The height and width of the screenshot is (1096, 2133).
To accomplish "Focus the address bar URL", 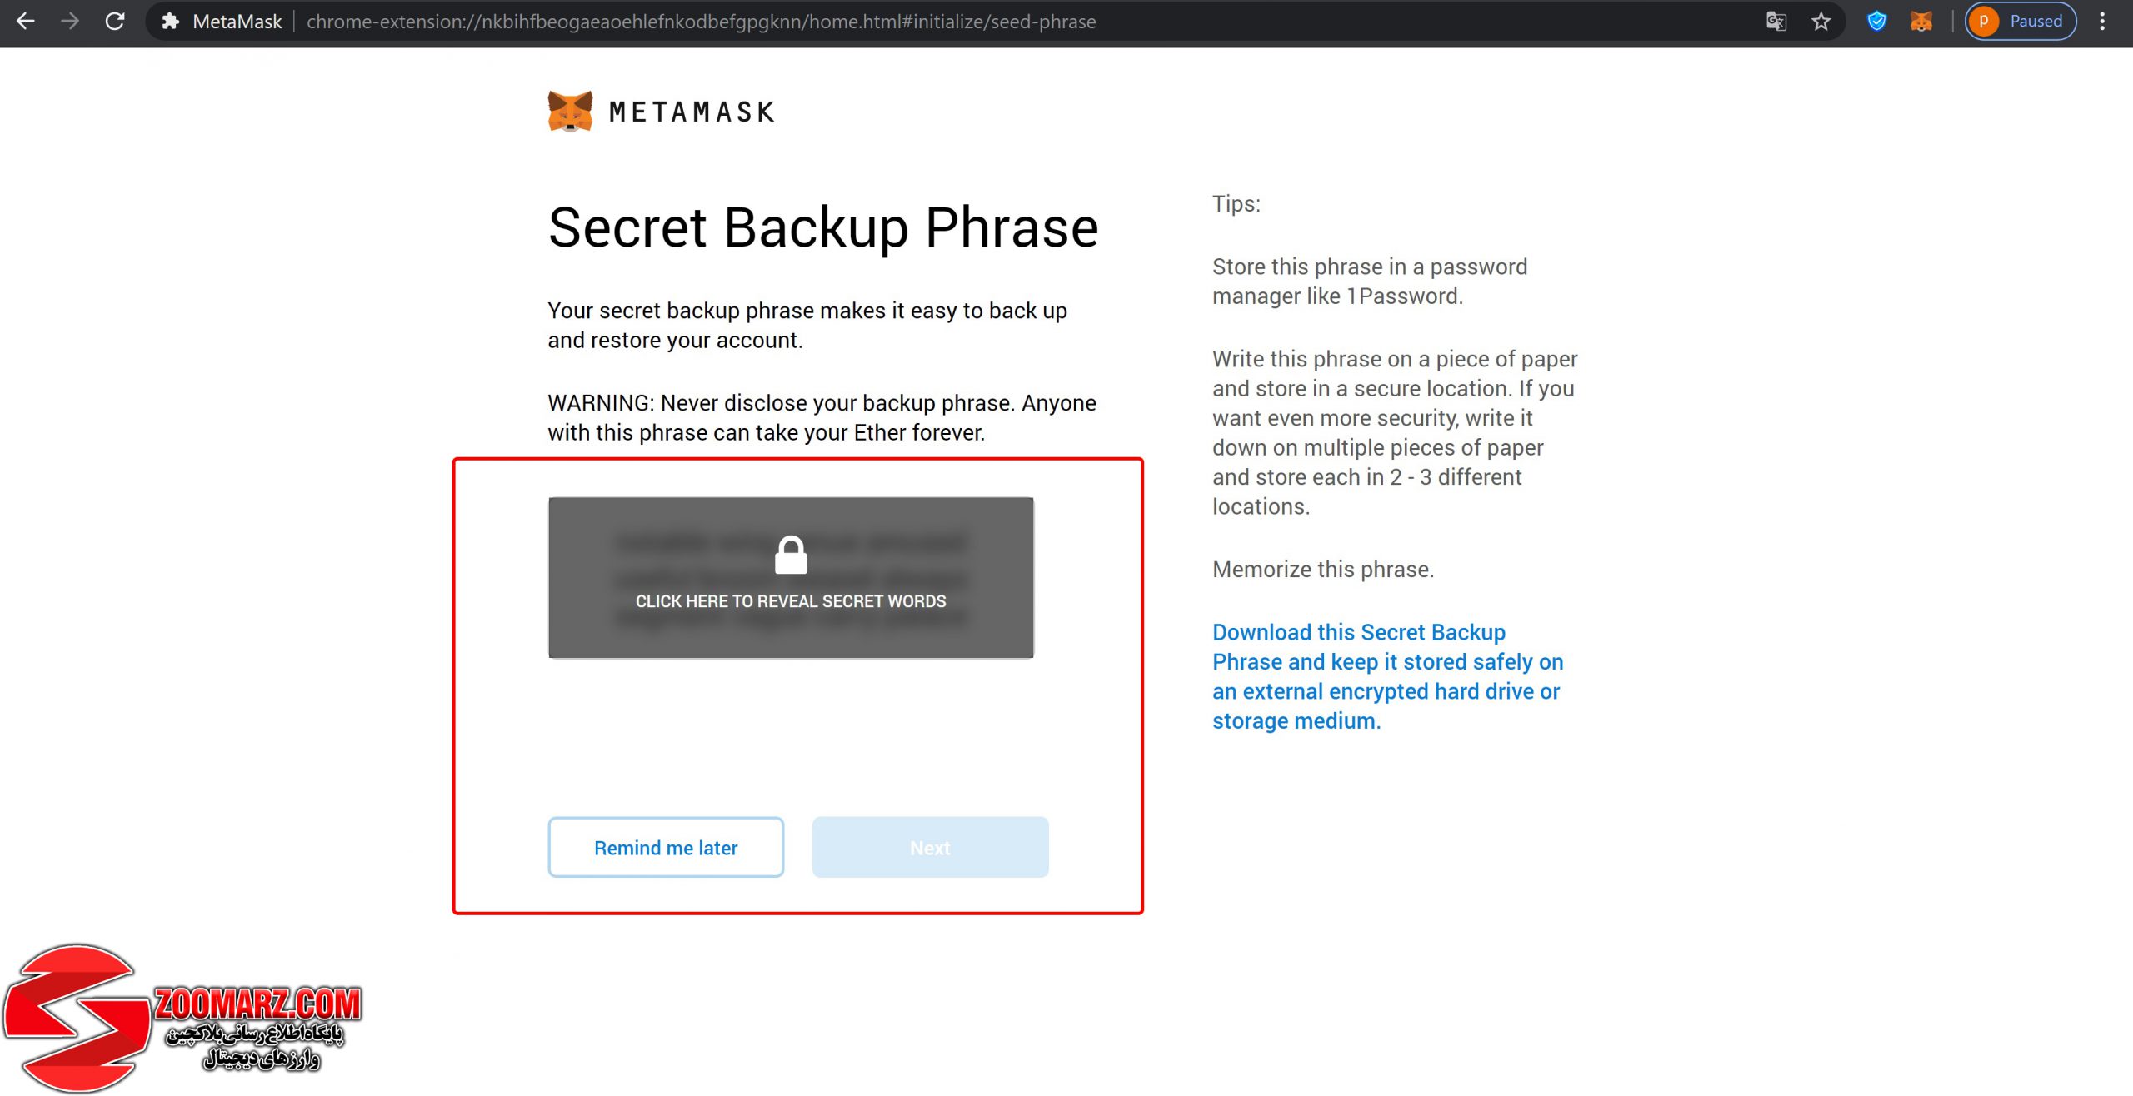I will [701, 22].
